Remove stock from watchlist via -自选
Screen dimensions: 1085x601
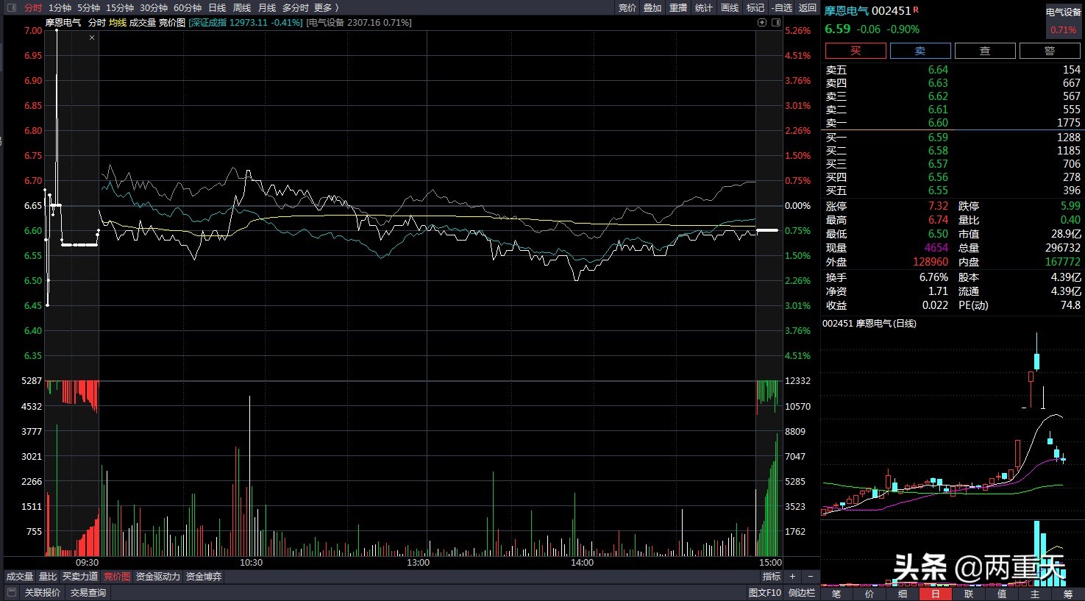pyautogui.click(x=781, y=7)
